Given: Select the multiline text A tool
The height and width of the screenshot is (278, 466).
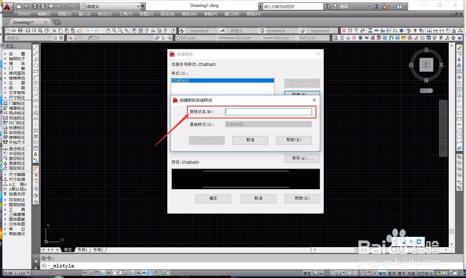Looking at the screenshot, I should [x=36, y=155].
